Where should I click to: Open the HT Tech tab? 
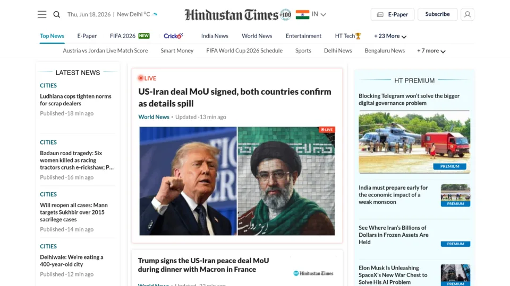pyautogui.click(x=348, y=36)
